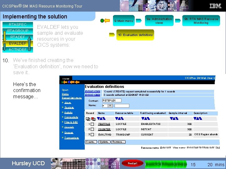Click the Context field containing PETEPLEX
Screen dimensions: 226x169
click(x=112, y=100)
